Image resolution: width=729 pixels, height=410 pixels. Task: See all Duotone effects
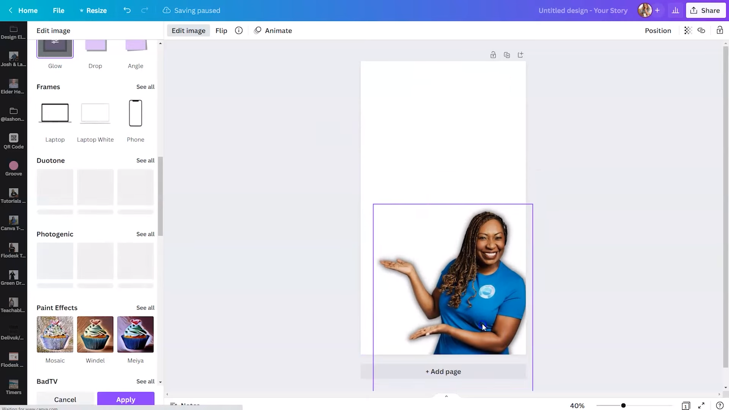tap(145, 160)
